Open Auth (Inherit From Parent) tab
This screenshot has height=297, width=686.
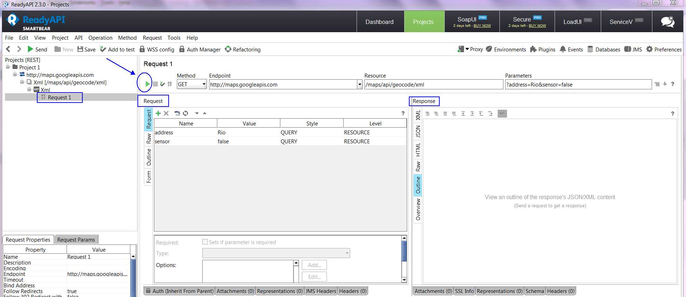179,291
